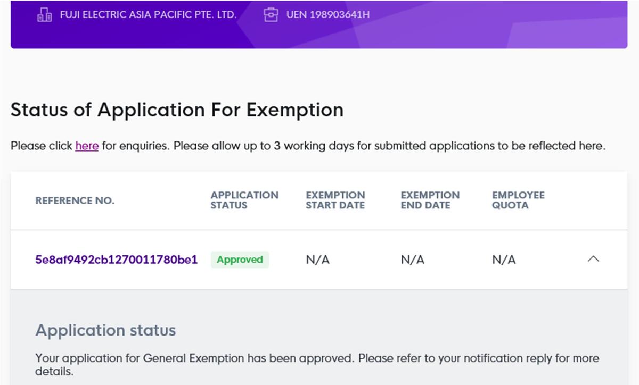Click the N/A under Exemption End Date
This screenshot has width=639, height=385.
(412, 260)
